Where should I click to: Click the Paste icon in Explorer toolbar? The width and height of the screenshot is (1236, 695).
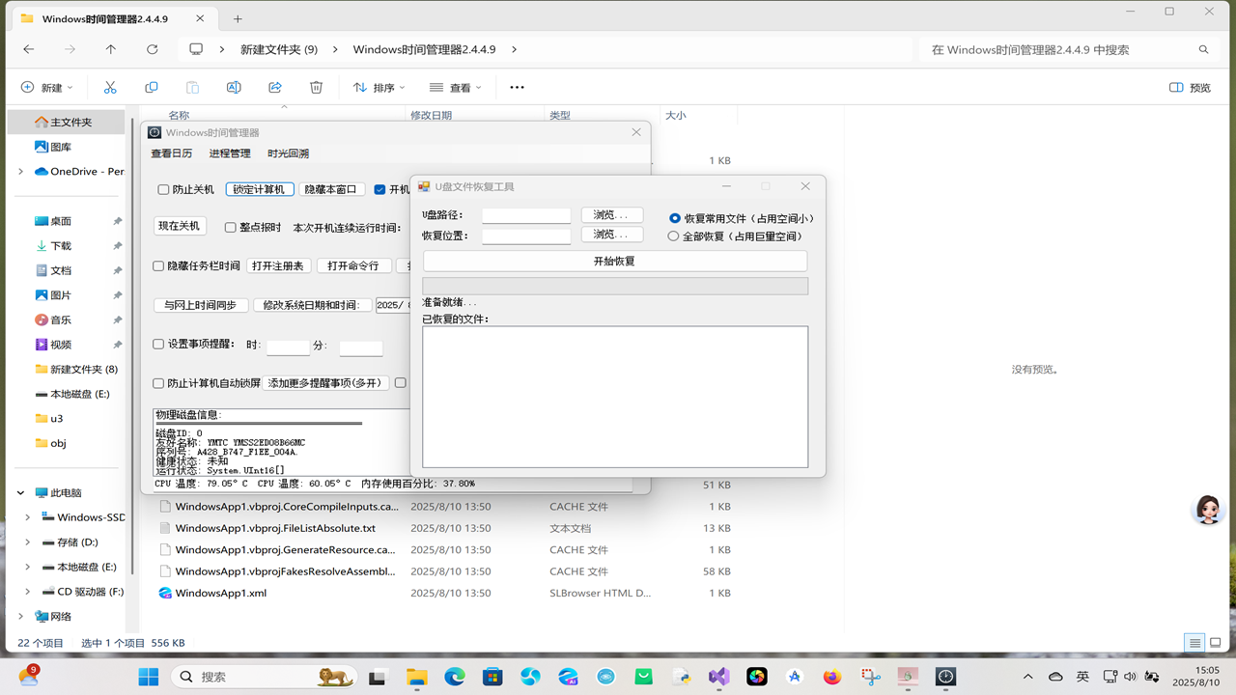click(x=192, y=87)
